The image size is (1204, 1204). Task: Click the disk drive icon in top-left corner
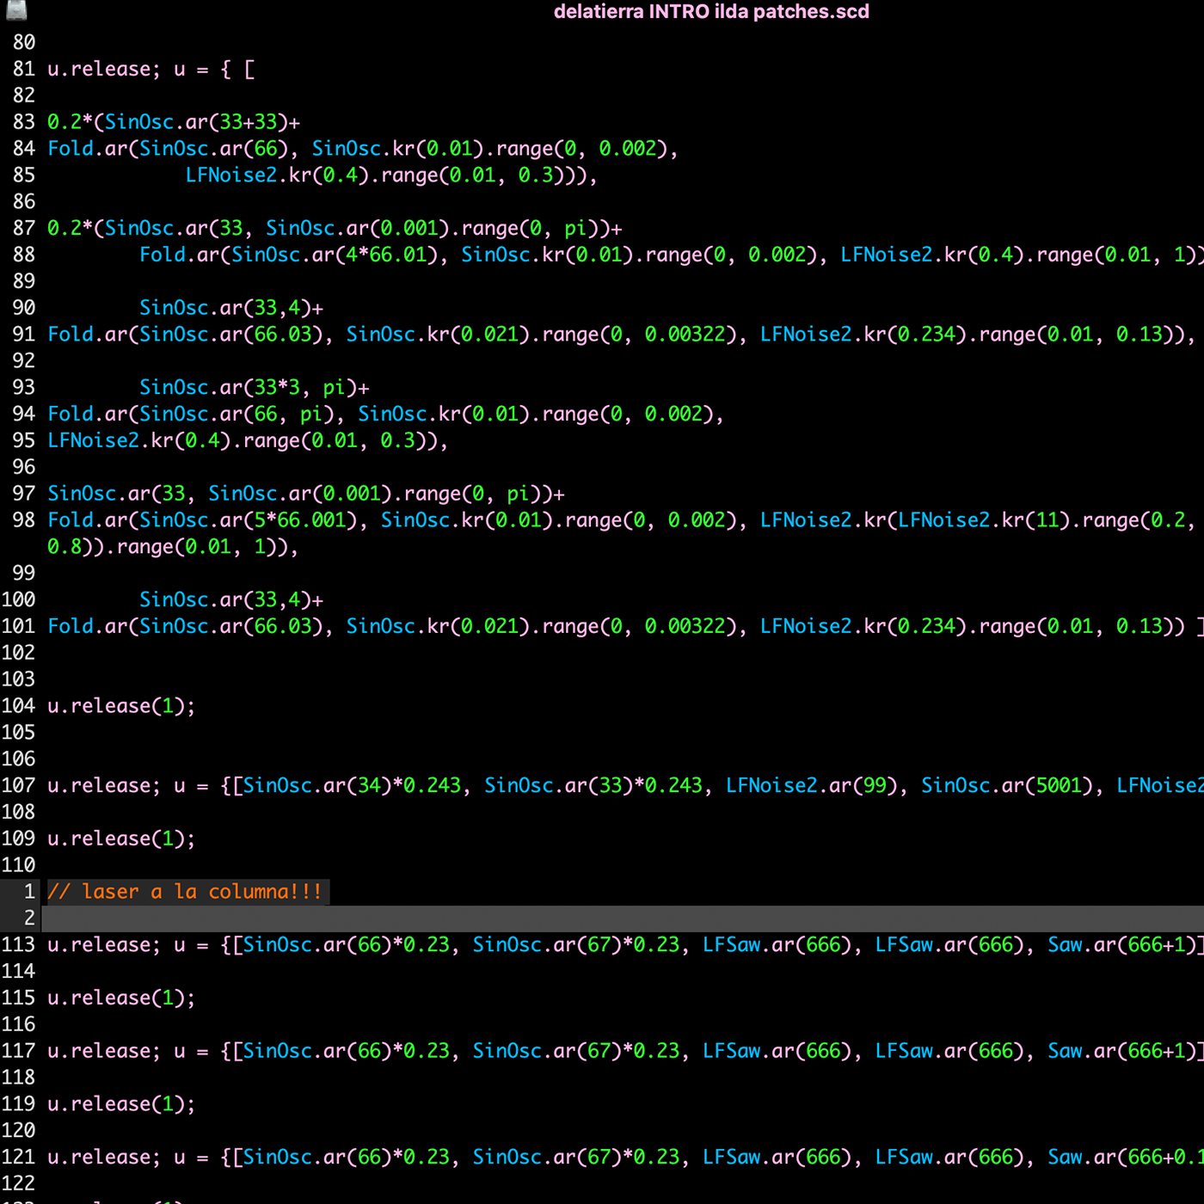(15, 9)
